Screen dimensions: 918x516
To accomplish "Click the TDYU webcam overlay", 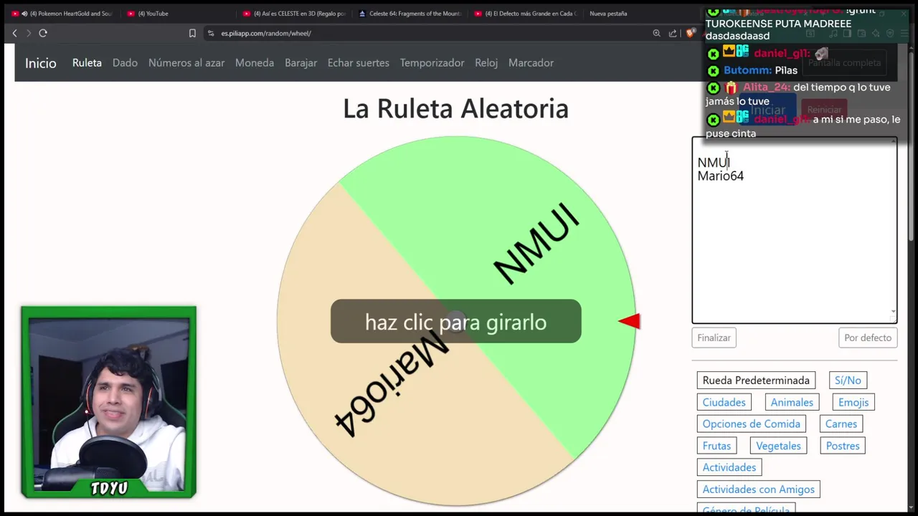I will (x=108, y=402).
